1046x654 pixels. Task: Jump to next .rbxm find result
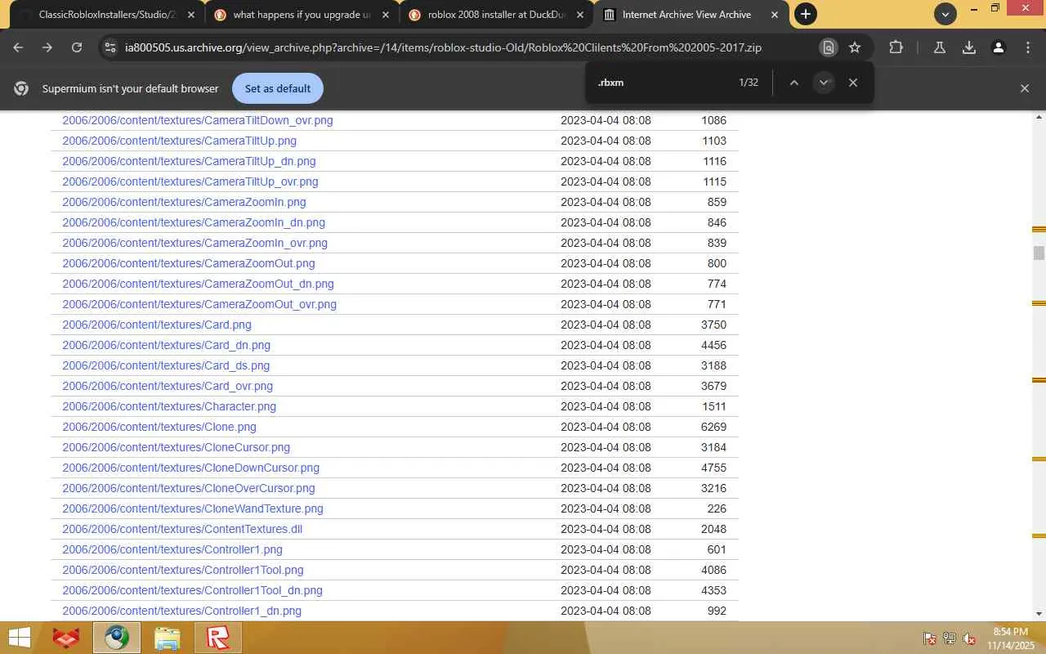(x=824, y=83)
